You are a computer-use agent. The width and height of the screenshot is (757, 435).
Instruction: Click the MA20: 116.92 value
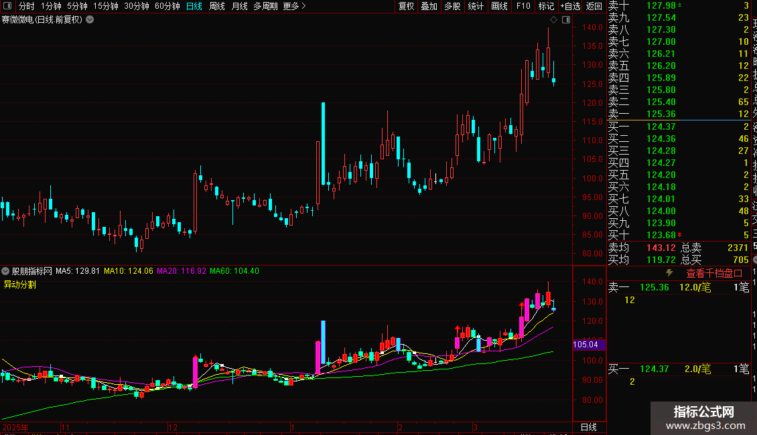182,271
